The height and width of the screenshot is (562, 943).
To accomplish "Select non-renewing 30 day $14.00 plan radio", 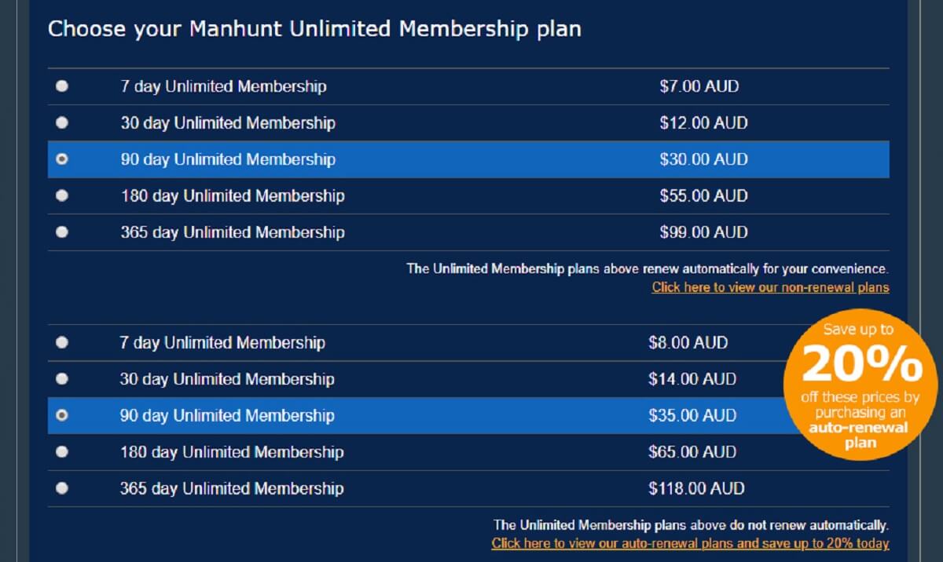I will coord(62,379).
